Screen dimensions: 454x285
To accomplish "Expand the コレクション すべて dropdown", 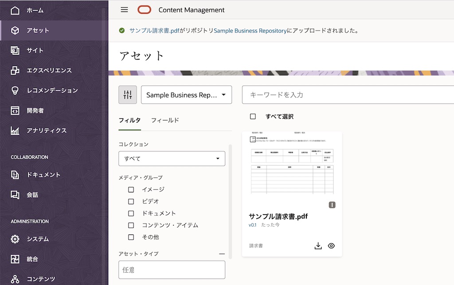I will [x=172, y=158].
